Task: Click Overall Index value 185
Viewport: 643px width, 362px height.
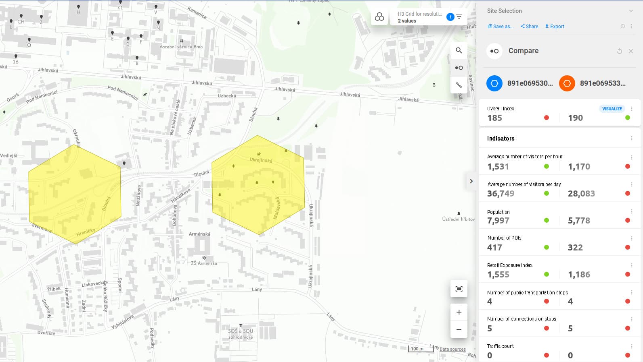Action: (x=494, y=118)
